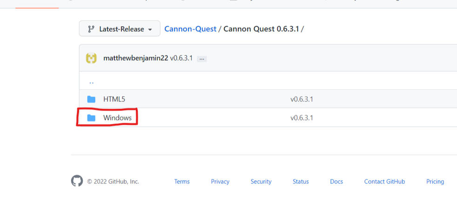Screen dimensions: 457x202
Task: Open the Terms footer link
Action: 182,182
